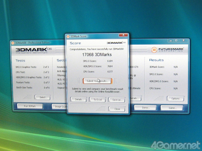Click CPU Score N/A value in Results
Screen dimensions: 202x151
click(x=175, y=88)
